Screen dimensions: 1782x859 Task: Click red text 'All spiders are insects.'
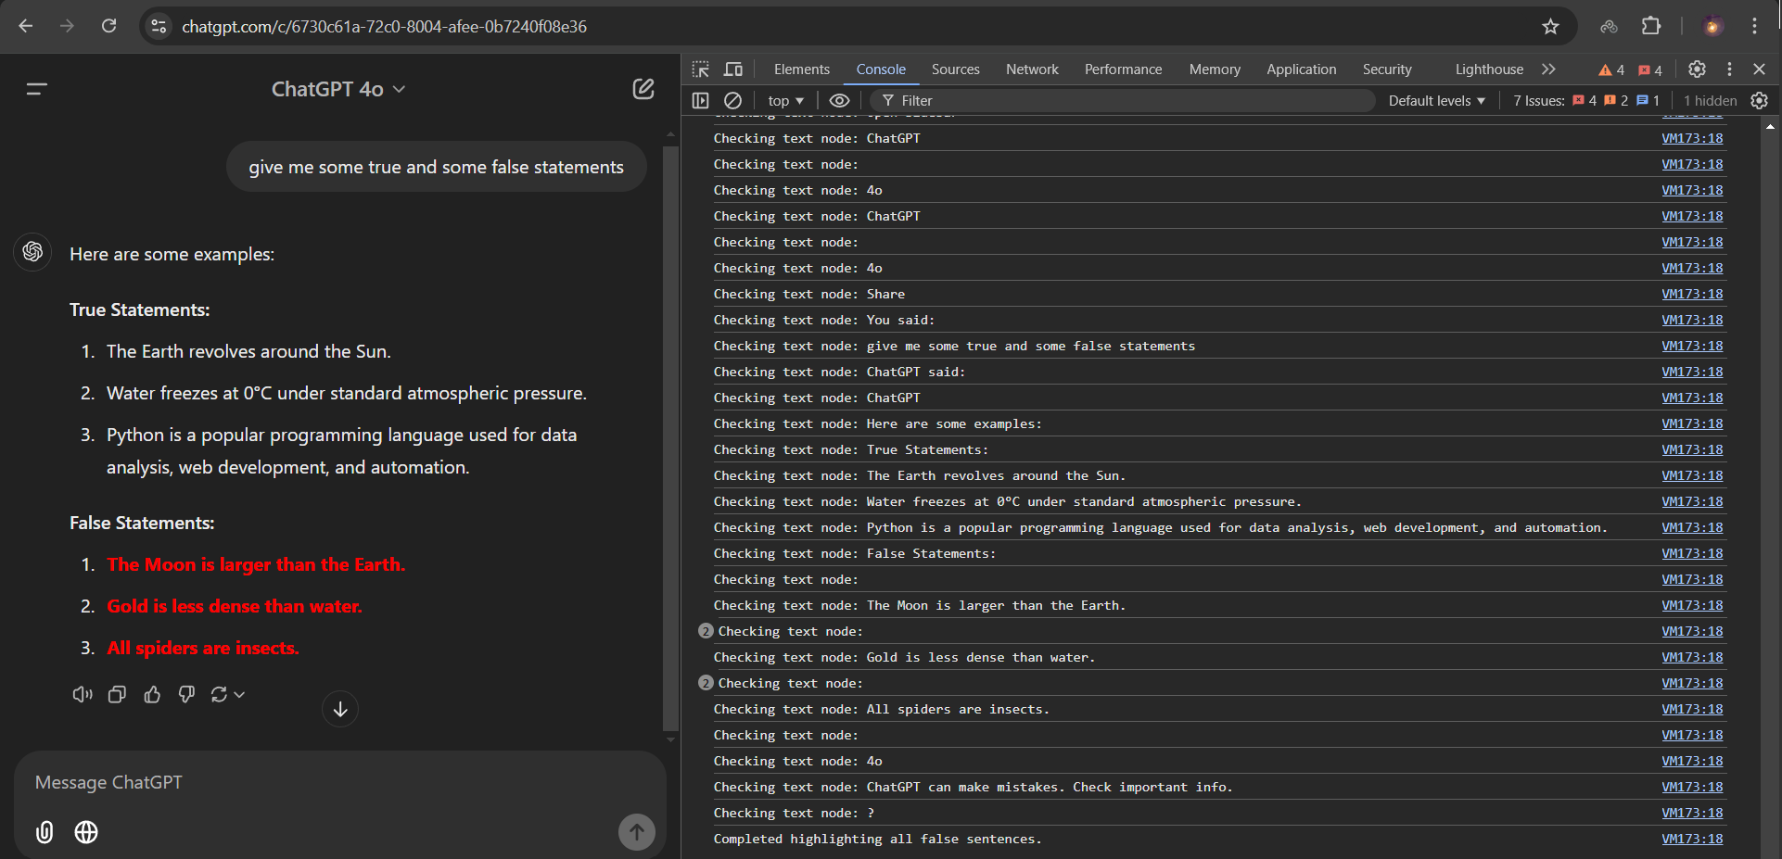tap(203, 648)
